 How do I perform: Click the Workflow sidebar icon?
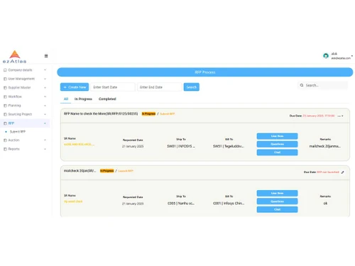[x=5, y=96]
